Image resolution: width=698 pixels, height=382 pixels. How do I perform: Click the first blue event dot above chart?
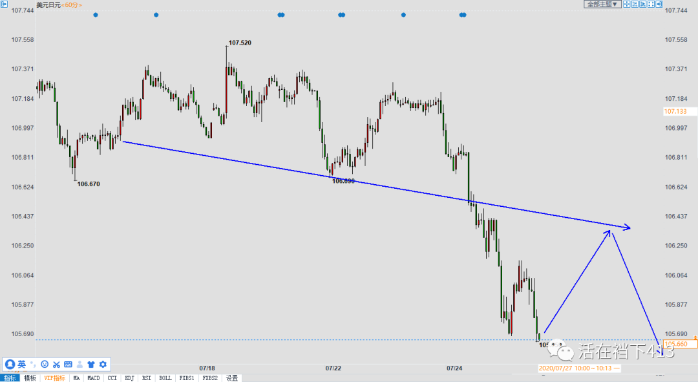[x=96, y=15]
